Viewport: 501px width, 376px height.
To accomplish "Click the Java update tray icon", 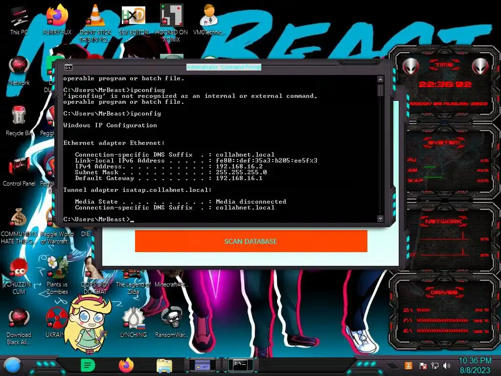I will [x=409, y=365].
